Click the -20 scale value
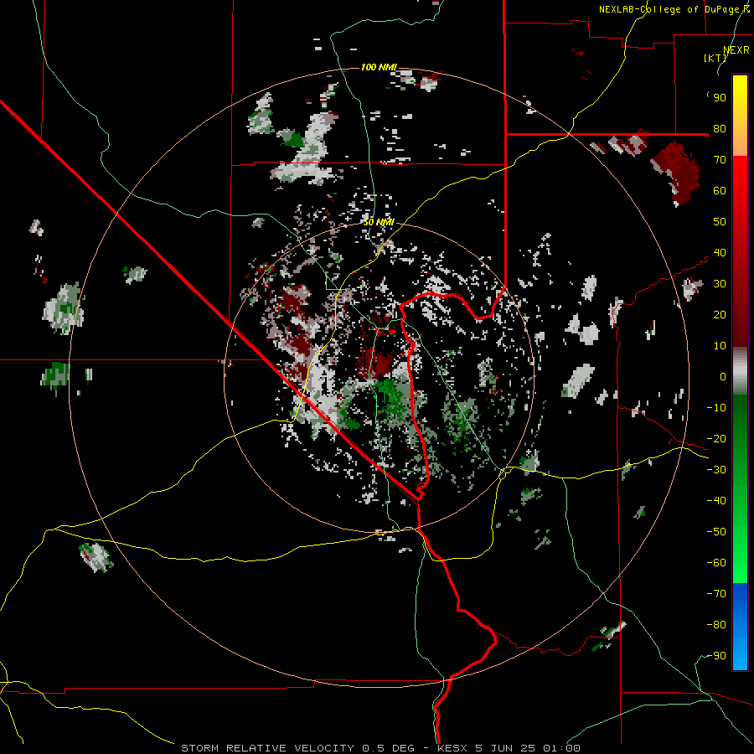Image resolution: width=754 pixels, height=754 pixels. pos(716,438)
